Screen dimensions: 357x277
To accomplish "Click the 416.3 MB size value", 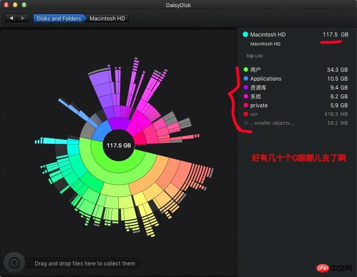I will [336, 114].
